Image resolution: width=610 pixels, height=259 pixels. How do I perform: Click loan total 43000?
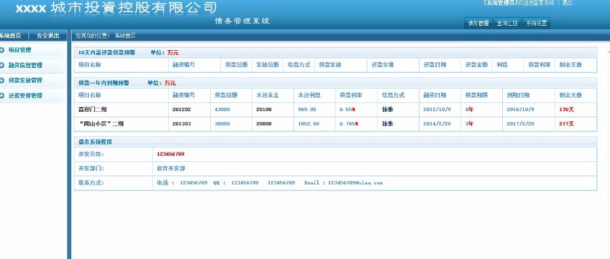tap(222, 110)
